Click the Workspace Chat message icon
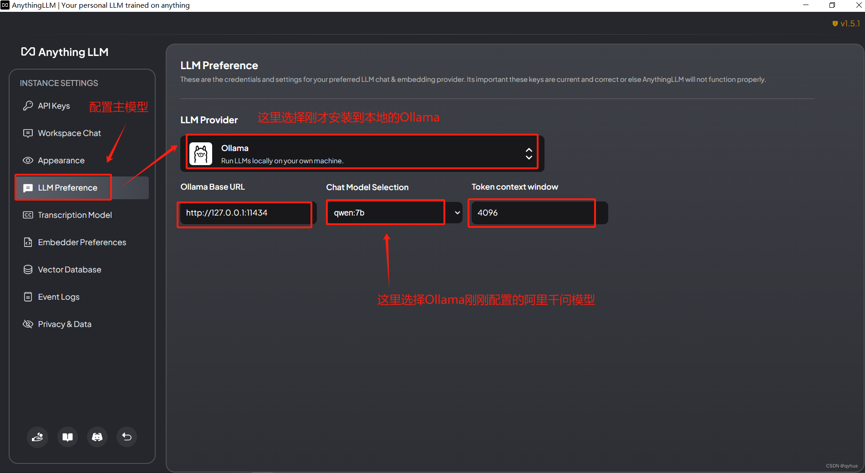Screen dimensions: 865x473 point(28,133)
